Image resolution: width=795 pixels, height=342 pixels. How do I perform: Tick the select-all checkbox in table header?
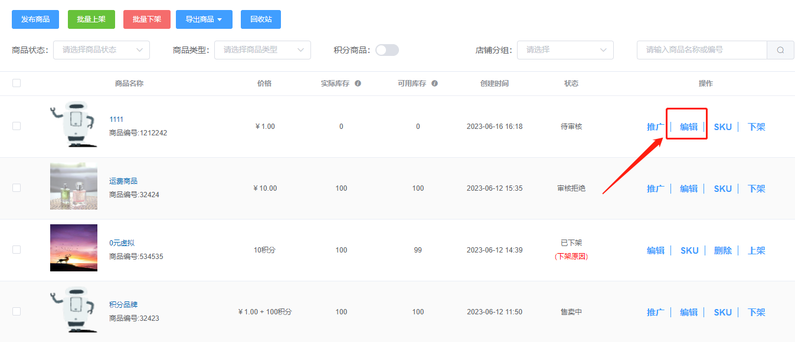click(17, 83)
